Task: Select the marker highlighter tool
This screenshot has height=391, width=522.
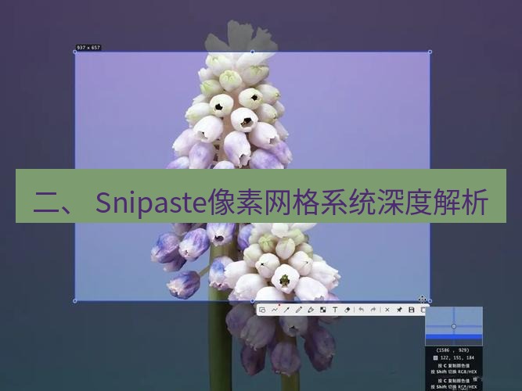Action: (x=311, y=310)
